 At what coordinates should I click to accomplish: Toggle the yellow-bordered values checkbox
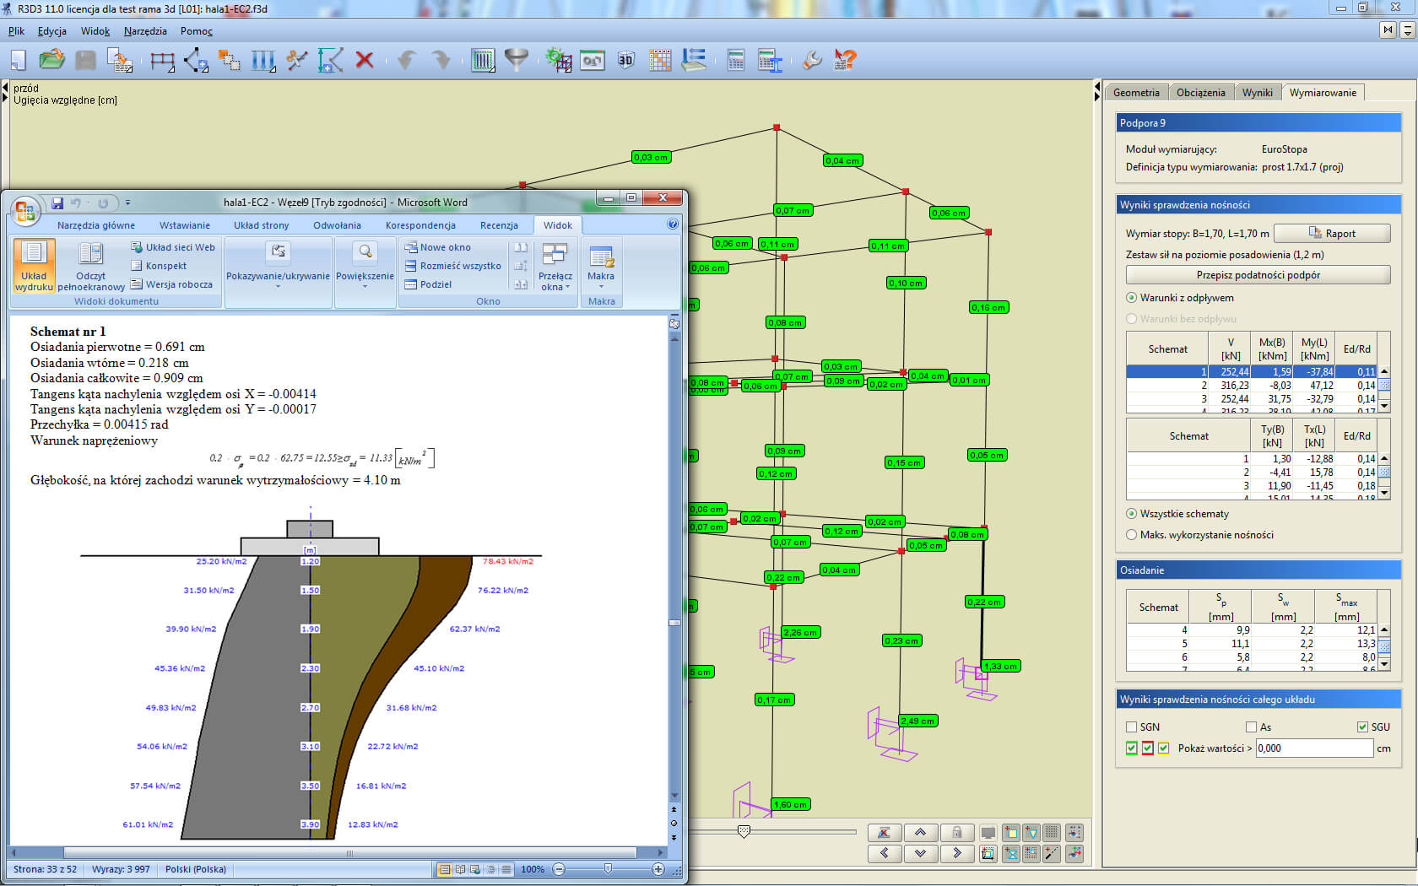pos(1164,748)
